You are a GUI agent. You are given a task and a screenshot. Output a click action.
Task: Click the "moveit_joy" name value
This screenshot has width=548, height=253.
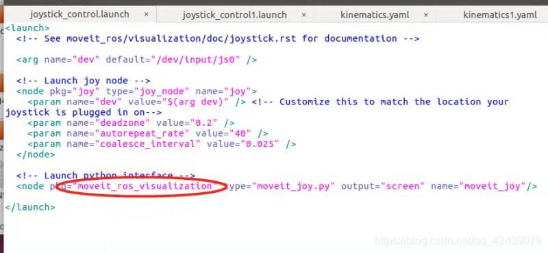coord(492,186)
